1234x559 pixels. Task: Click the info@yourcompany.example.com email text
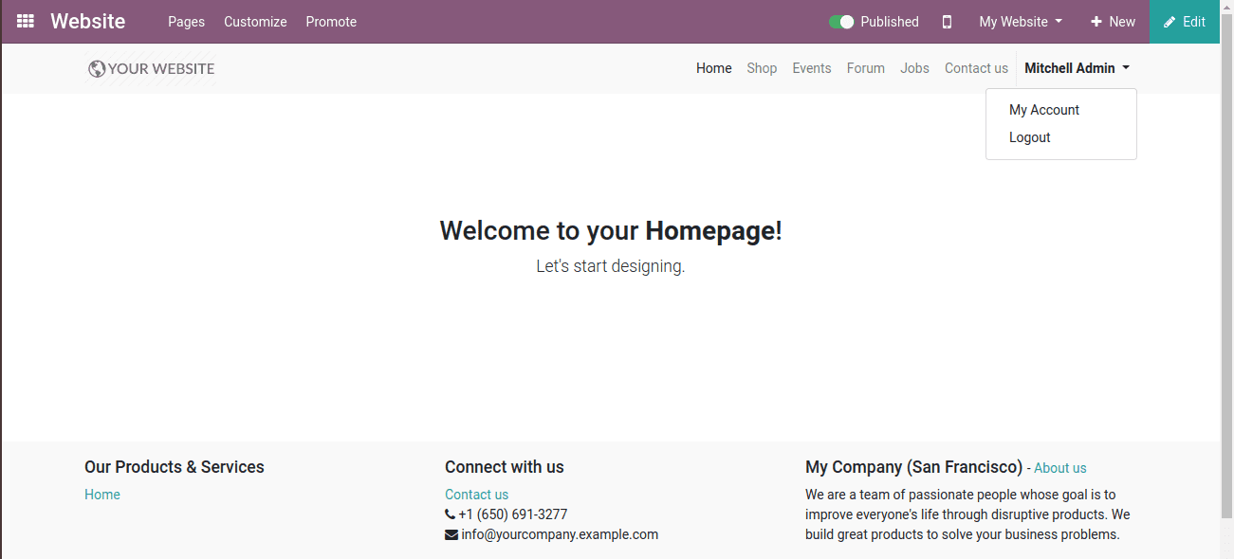tap(560, 534)
